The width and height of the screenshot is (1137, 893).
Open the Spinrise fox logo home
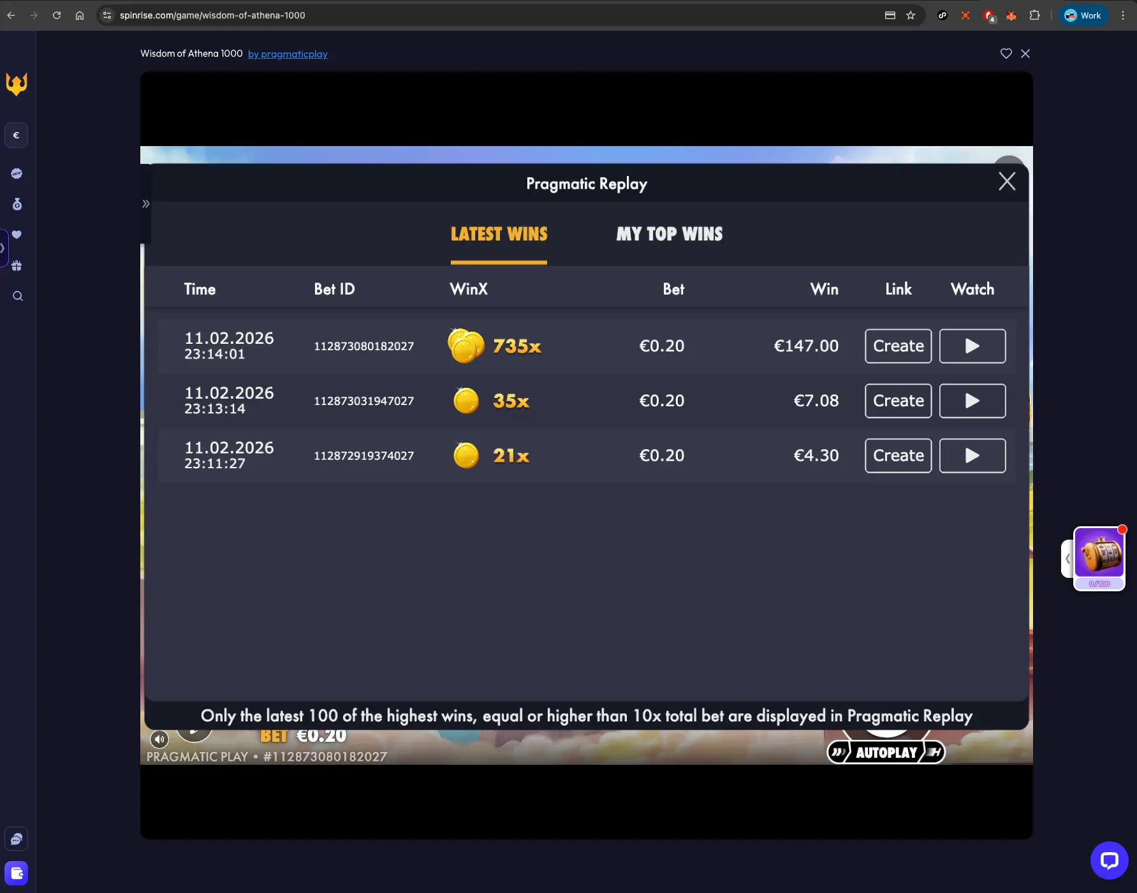click(x=17, y=84)
